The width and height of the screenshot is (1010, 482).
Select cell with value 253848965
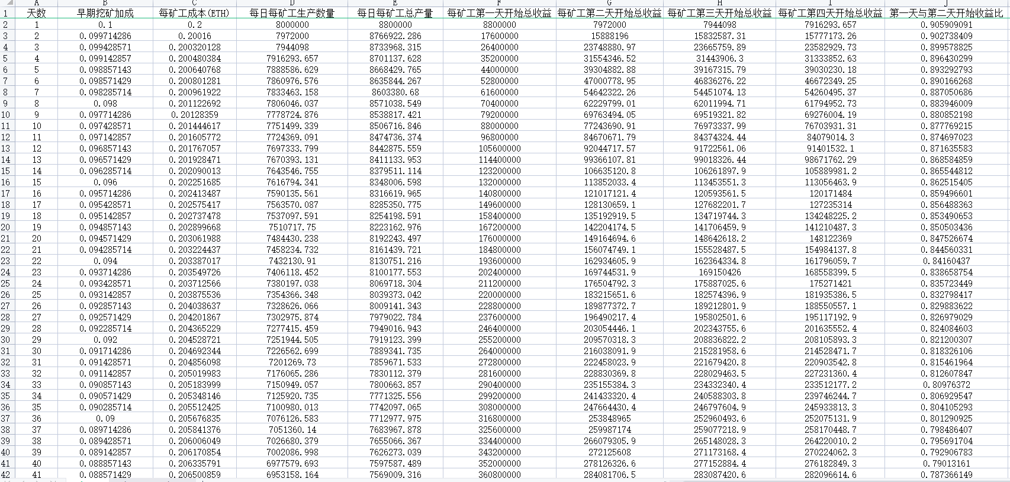(609, 418)
